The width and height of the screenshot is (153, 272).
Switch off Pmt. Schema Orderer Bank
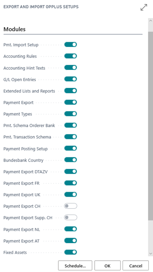coord(70,125)
